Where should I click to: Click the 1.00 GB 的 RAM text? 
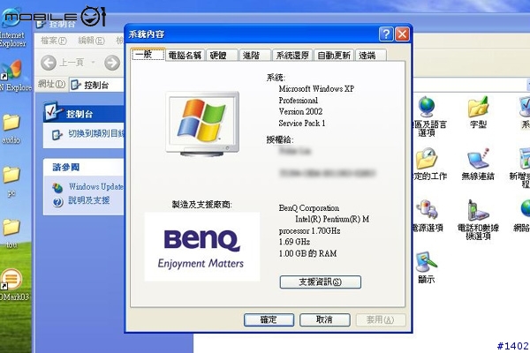307,253
